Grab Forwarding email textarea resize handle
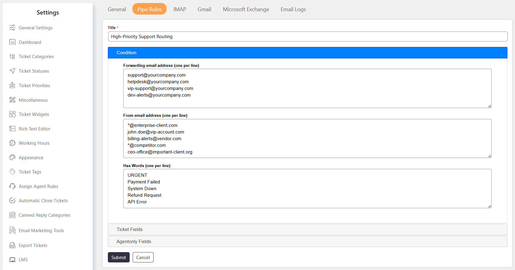The height and width of the screenshot is (270, 515). coord(490,106)
